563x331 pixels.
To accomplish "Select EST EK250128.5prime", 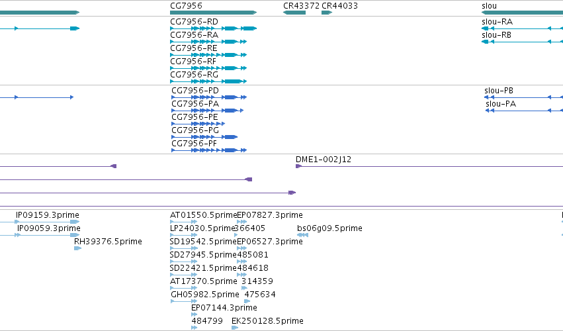I will 267,321.
